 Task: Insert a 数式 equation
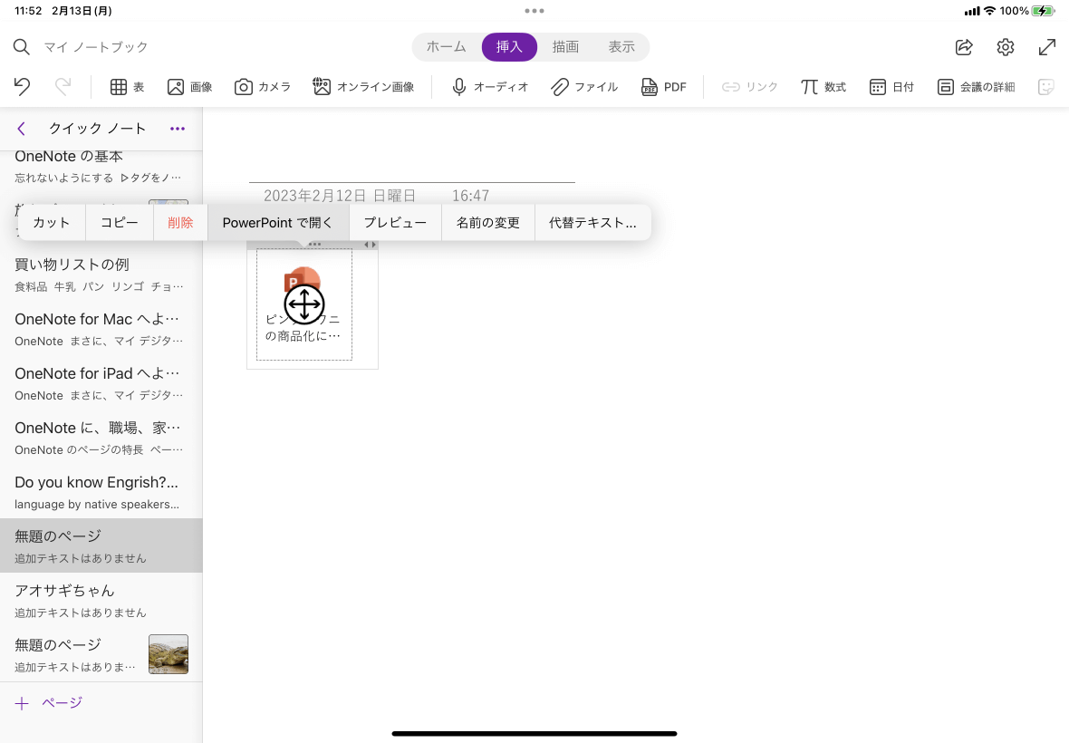(823, 87)
